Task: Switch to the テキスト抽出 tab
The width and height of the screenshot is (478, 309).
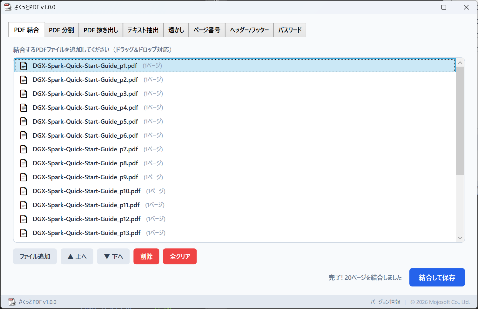Action: tap(143, 30)
